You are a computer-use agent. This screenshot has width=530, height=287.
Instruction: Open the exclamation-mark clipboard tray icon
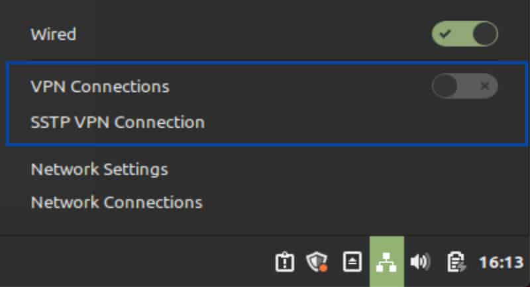pyautogui.click(x=285, y=262)
